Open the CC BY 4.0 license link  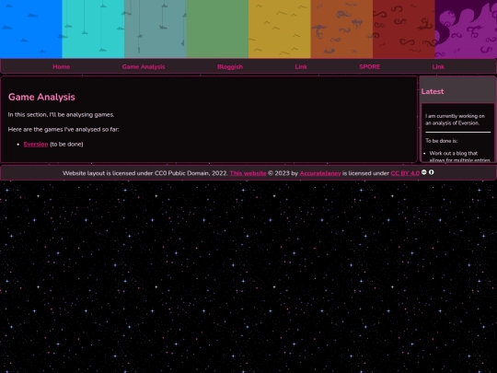(405, 173)
